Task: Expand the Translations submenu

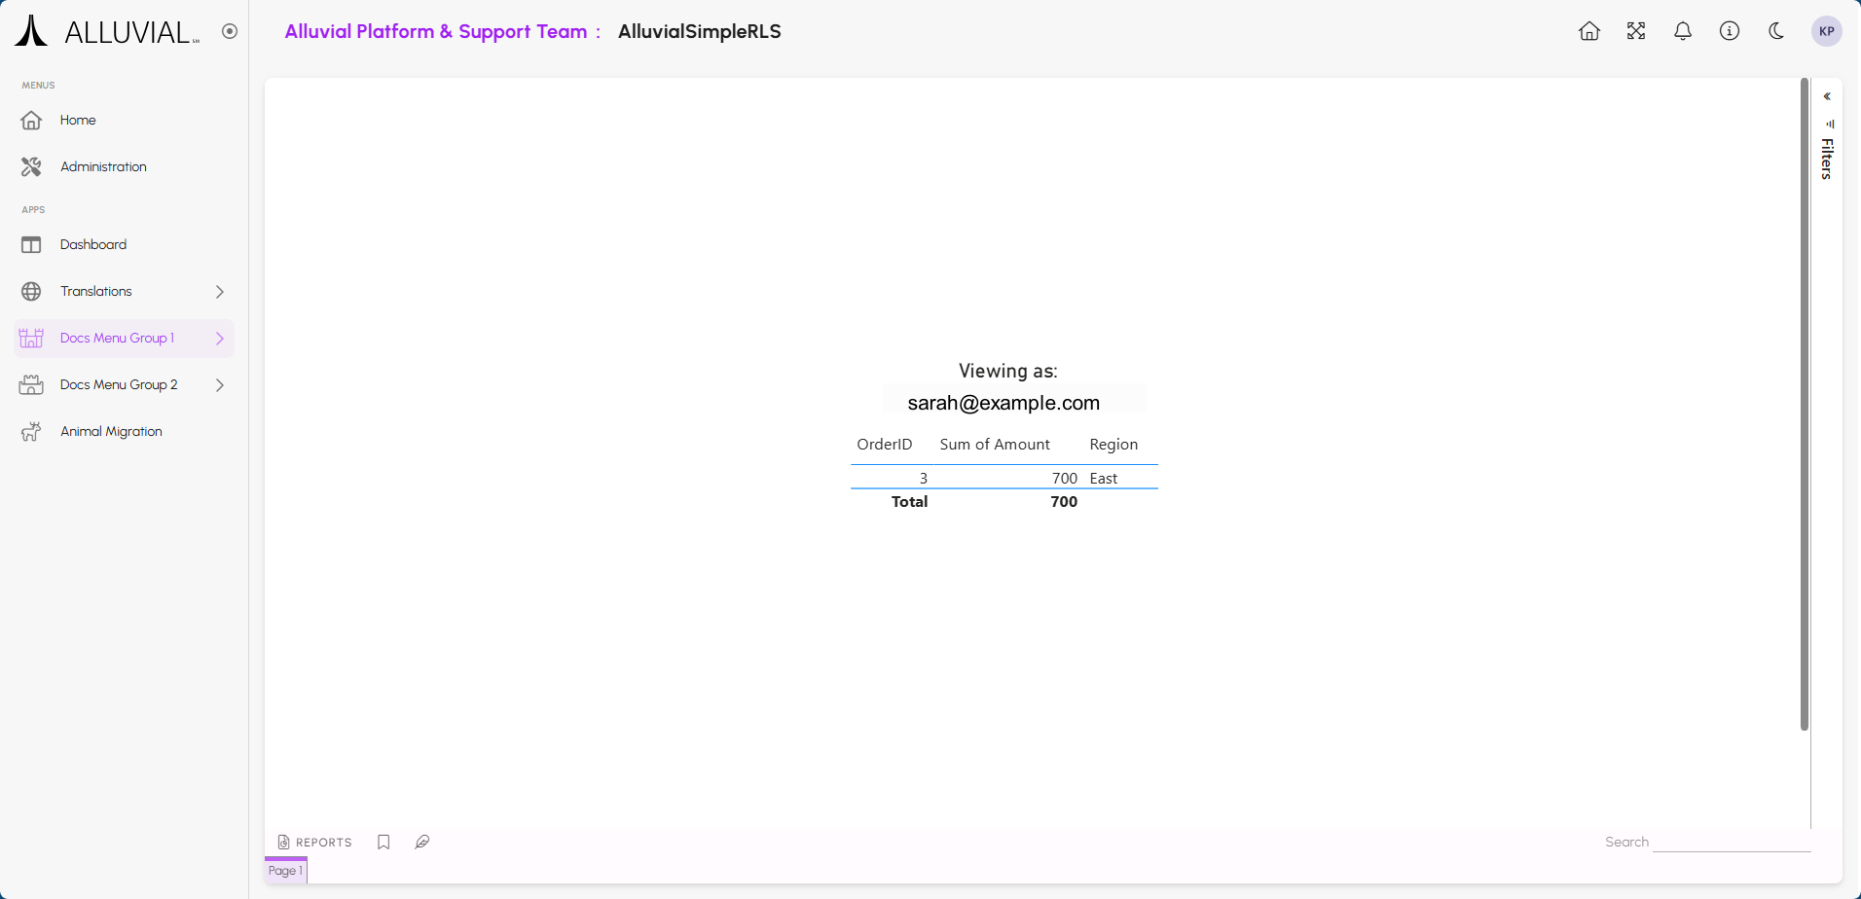Action: (220, 292)
